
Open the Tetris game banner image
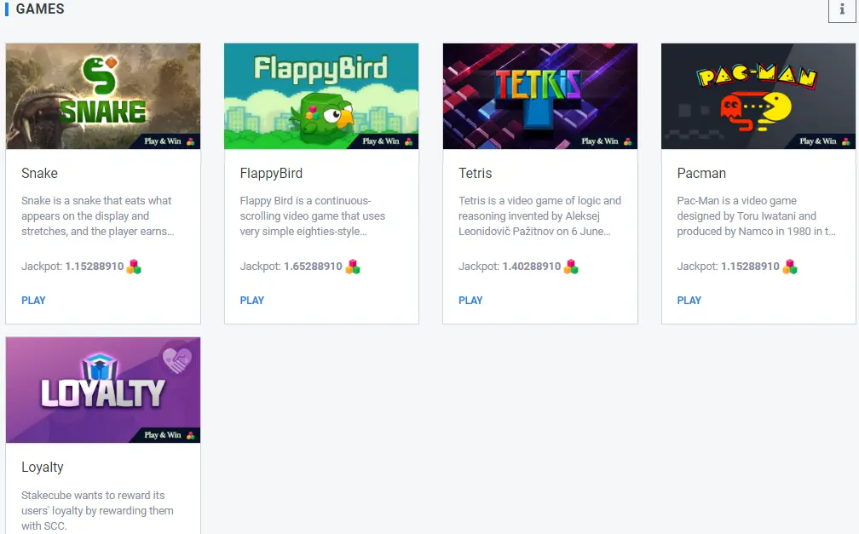540,96
